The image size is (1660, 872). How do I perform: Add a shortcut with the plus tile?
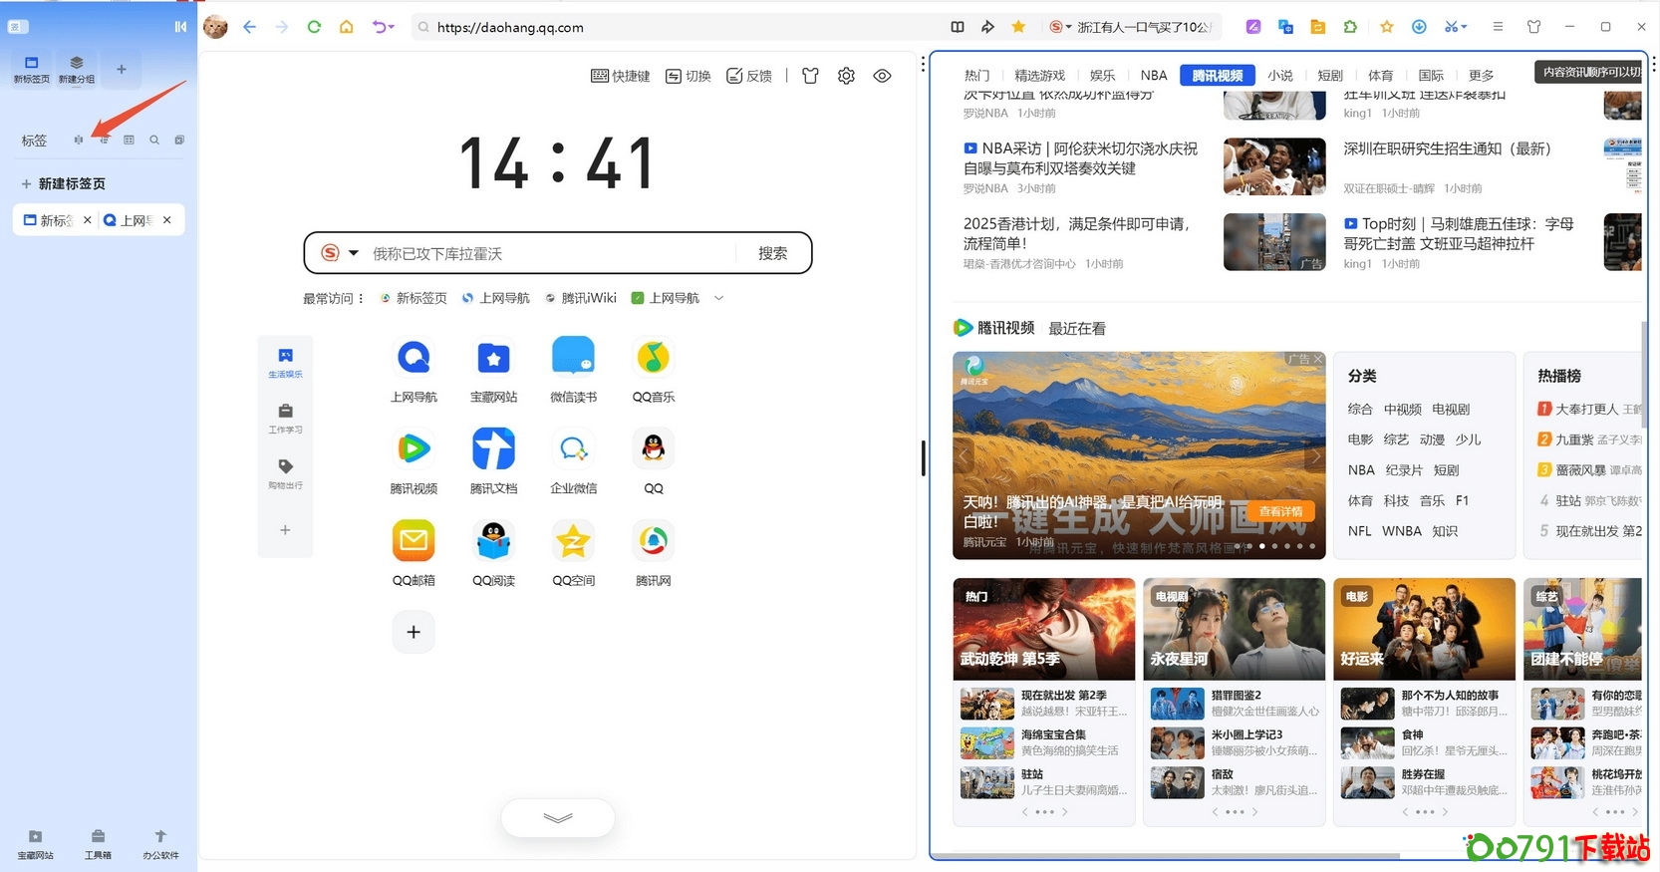414,632
